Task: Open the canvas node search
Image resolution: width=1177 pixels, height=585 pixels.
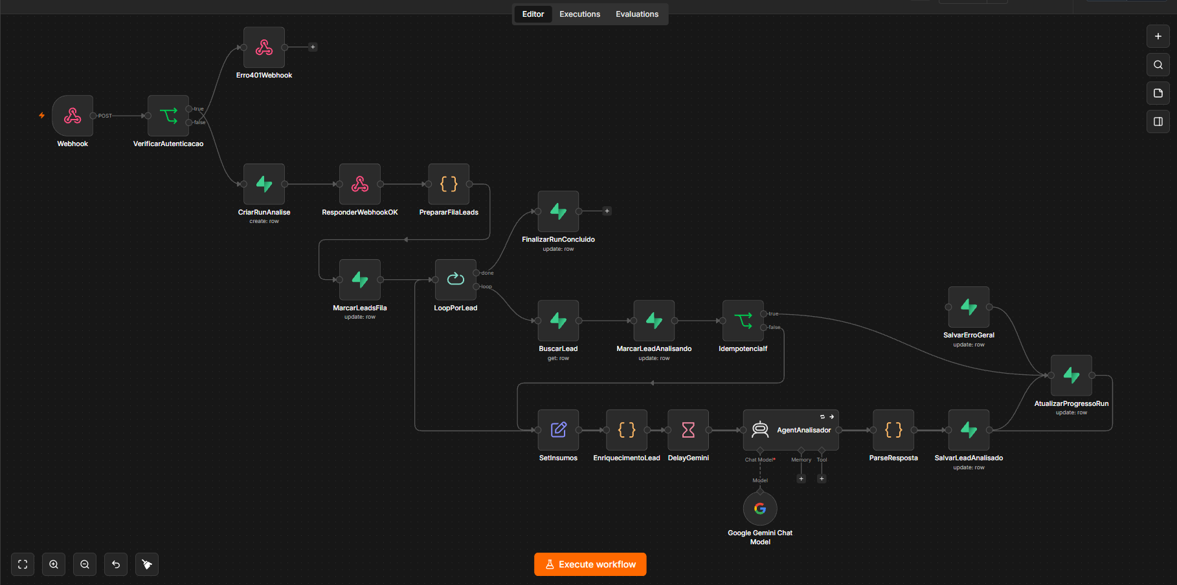Action: pyautogui.click(x=1158, y=65)
